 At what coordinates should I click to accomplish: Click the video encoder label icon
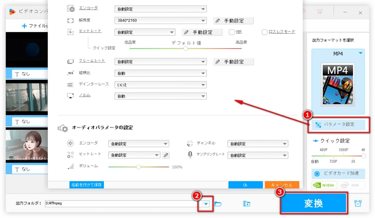pyautogui.click(x=71, y=9)
